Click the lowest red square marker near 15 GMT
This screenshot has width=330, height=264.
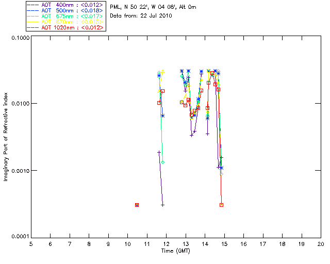click(221, 205)
